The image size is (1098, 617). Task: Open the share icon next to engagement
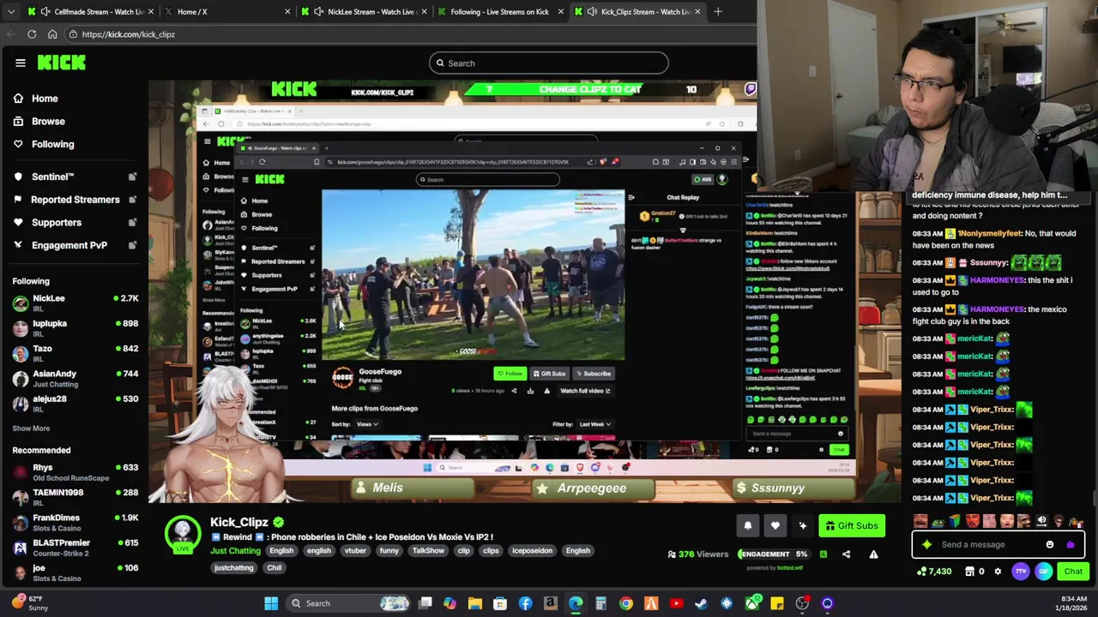[846, 554]
